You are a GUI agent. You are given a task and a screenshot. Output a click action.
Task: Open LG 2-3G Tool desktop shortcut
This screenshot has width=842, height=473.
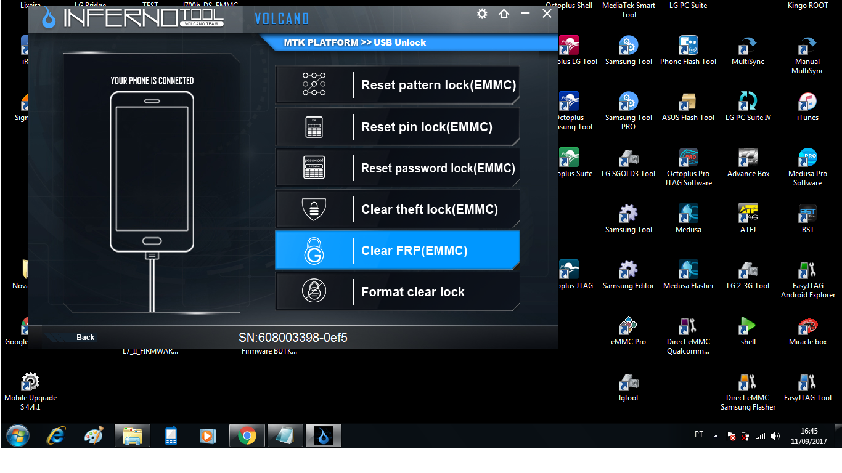click(748, 274)
